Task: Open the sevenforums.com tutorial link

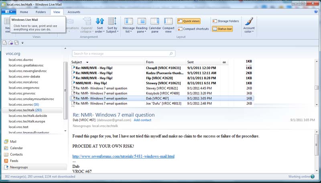Action: (x=124, y=157)
